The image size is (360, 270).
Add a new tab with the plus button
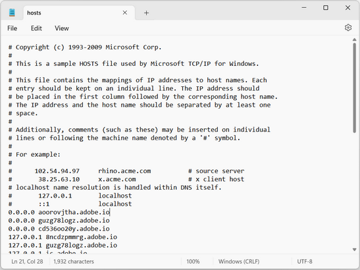[146, 13]
